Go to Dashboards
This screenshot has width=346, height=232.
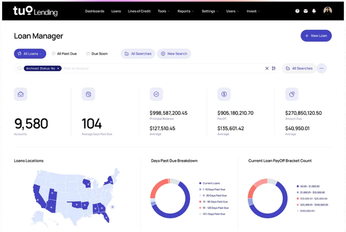(95, 11)
